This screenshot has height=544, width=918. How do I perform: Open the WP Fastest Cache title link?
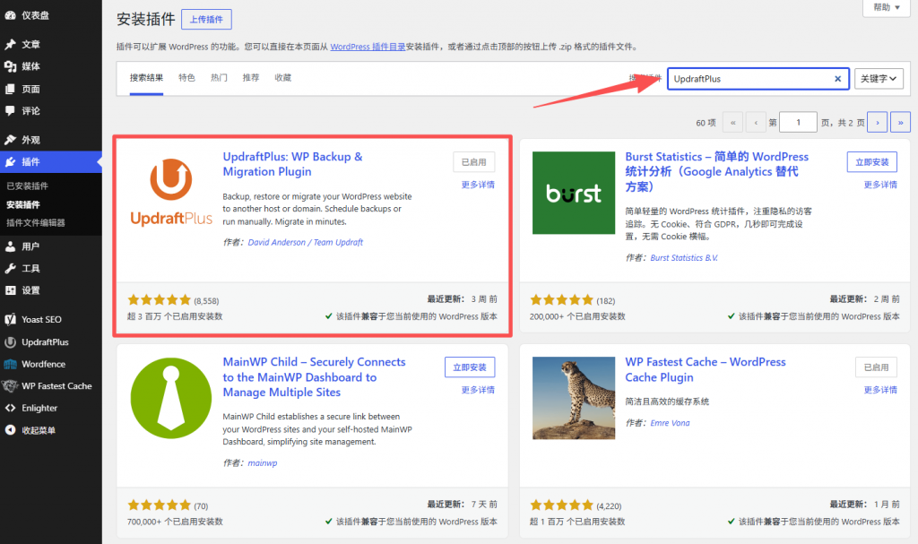point(705,369)
